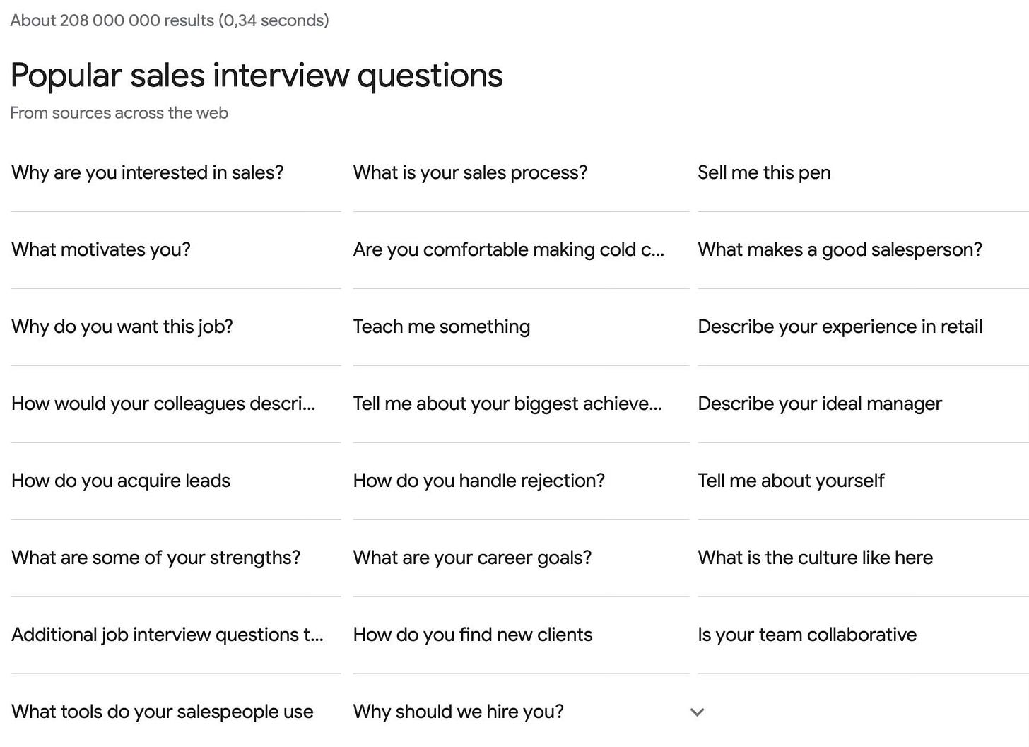The height and width of the screenshot is (747, 1029).
Task: Open 'Why do you want this job?' question
Action: pos(122,327)
